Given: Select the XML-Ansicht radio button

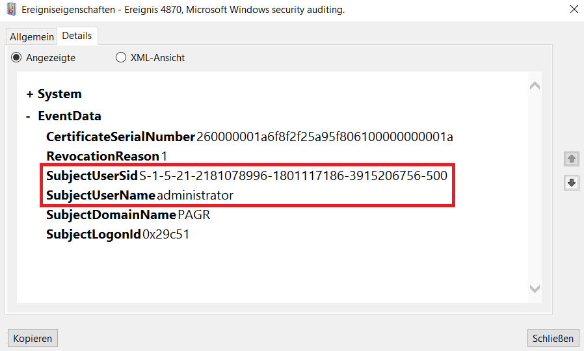Looking at the screenshot, I should [121, 57].
